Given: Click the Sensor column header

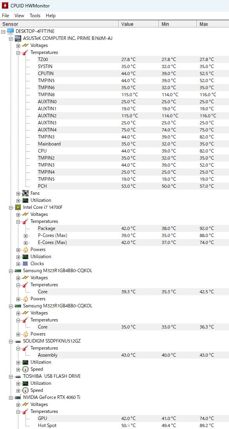Looking at the screenshot, I should (x=60, y=24).
